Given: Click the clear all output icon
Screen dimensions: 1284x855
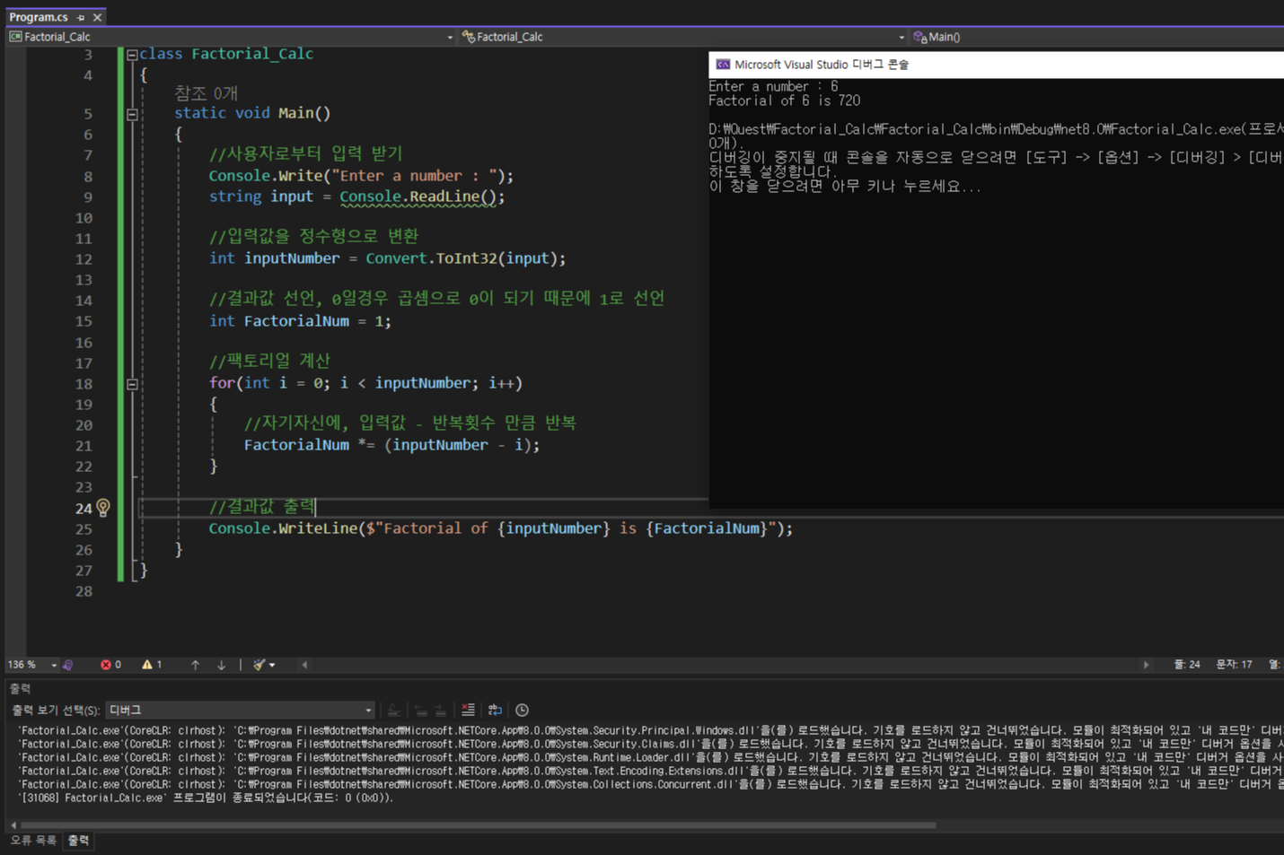Looking at the screenshot, I should click(468, 710).
